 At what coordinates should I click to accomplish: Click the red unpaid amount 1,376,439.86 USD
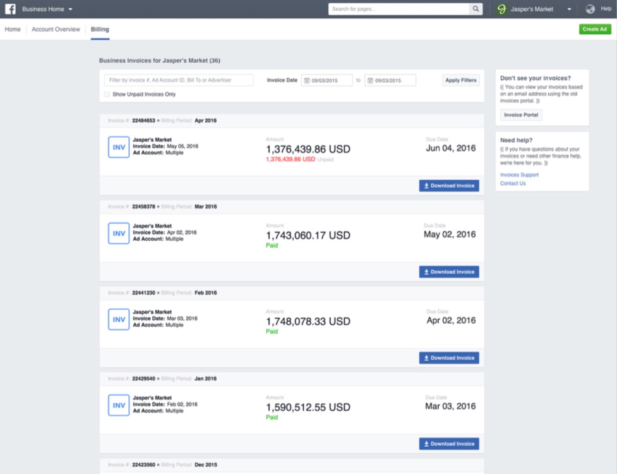point(291,159)
